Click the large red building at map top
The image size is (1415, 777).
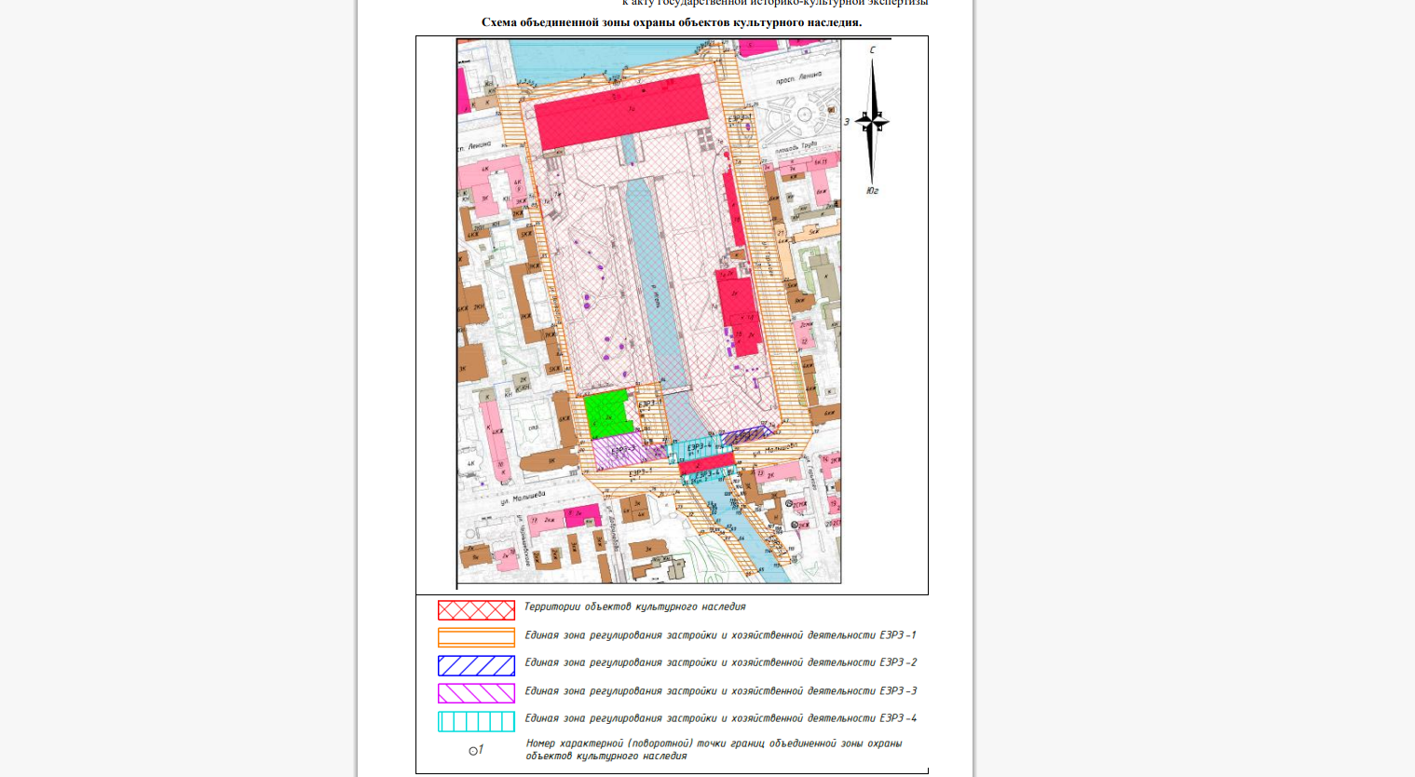tap(621, 111)
